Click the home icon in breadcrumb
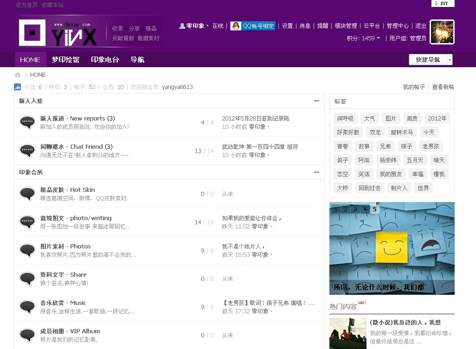This screenshot has height=349, width=476. click(18, 75)
